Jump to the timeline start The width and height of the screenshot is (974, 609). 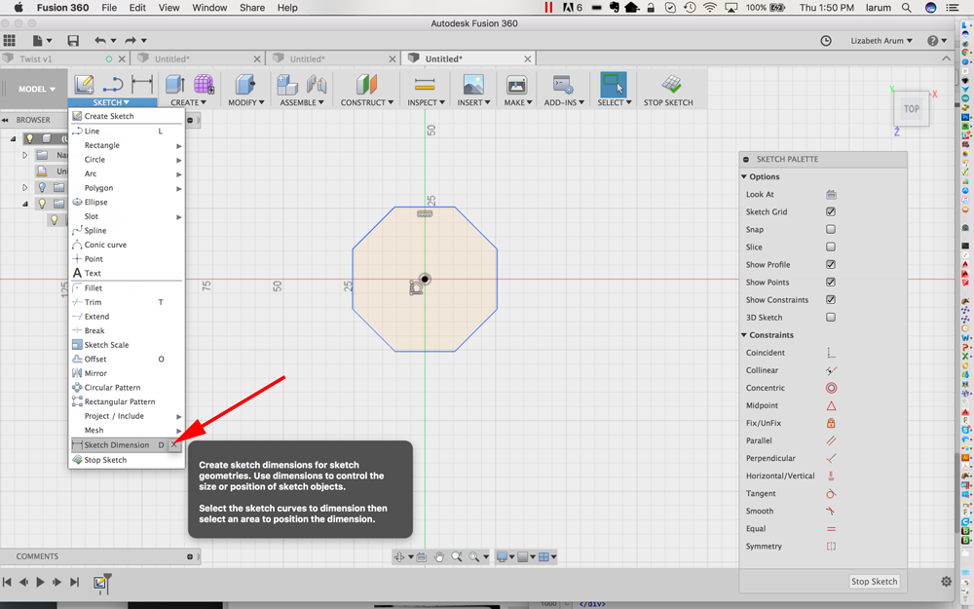point(7,583)
